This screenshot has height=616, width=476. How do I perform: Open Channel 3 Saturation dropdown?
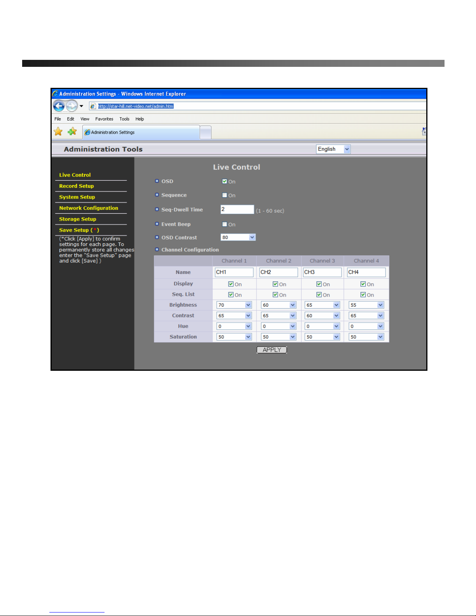pyautogui.click(x=323, y=337)
